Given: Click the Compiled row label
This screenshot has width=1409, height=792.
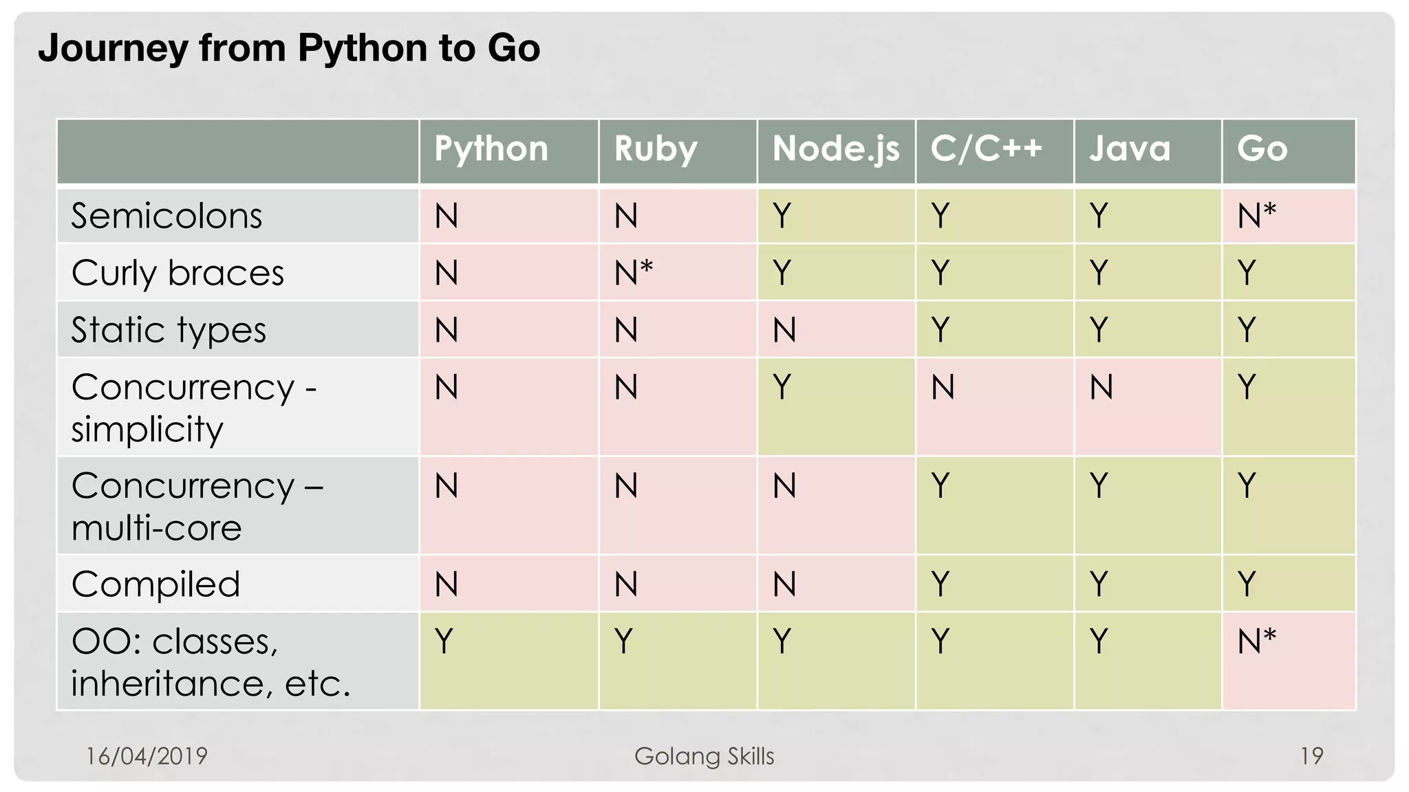Looking at the screenshot, I should (156, 584).
